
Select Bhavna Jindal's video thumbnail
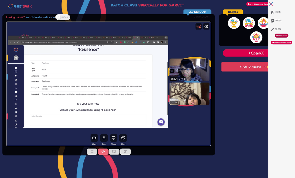coord(189,70)
